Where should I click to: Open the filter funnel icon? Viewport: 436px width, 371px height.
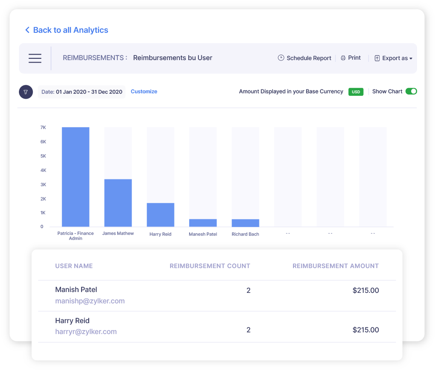(26, 92)
